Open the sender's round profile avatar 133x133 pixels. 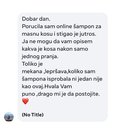point(9,117)
